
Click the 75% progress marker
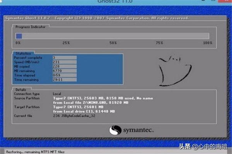pyautogui.click(x=159, y=43)
